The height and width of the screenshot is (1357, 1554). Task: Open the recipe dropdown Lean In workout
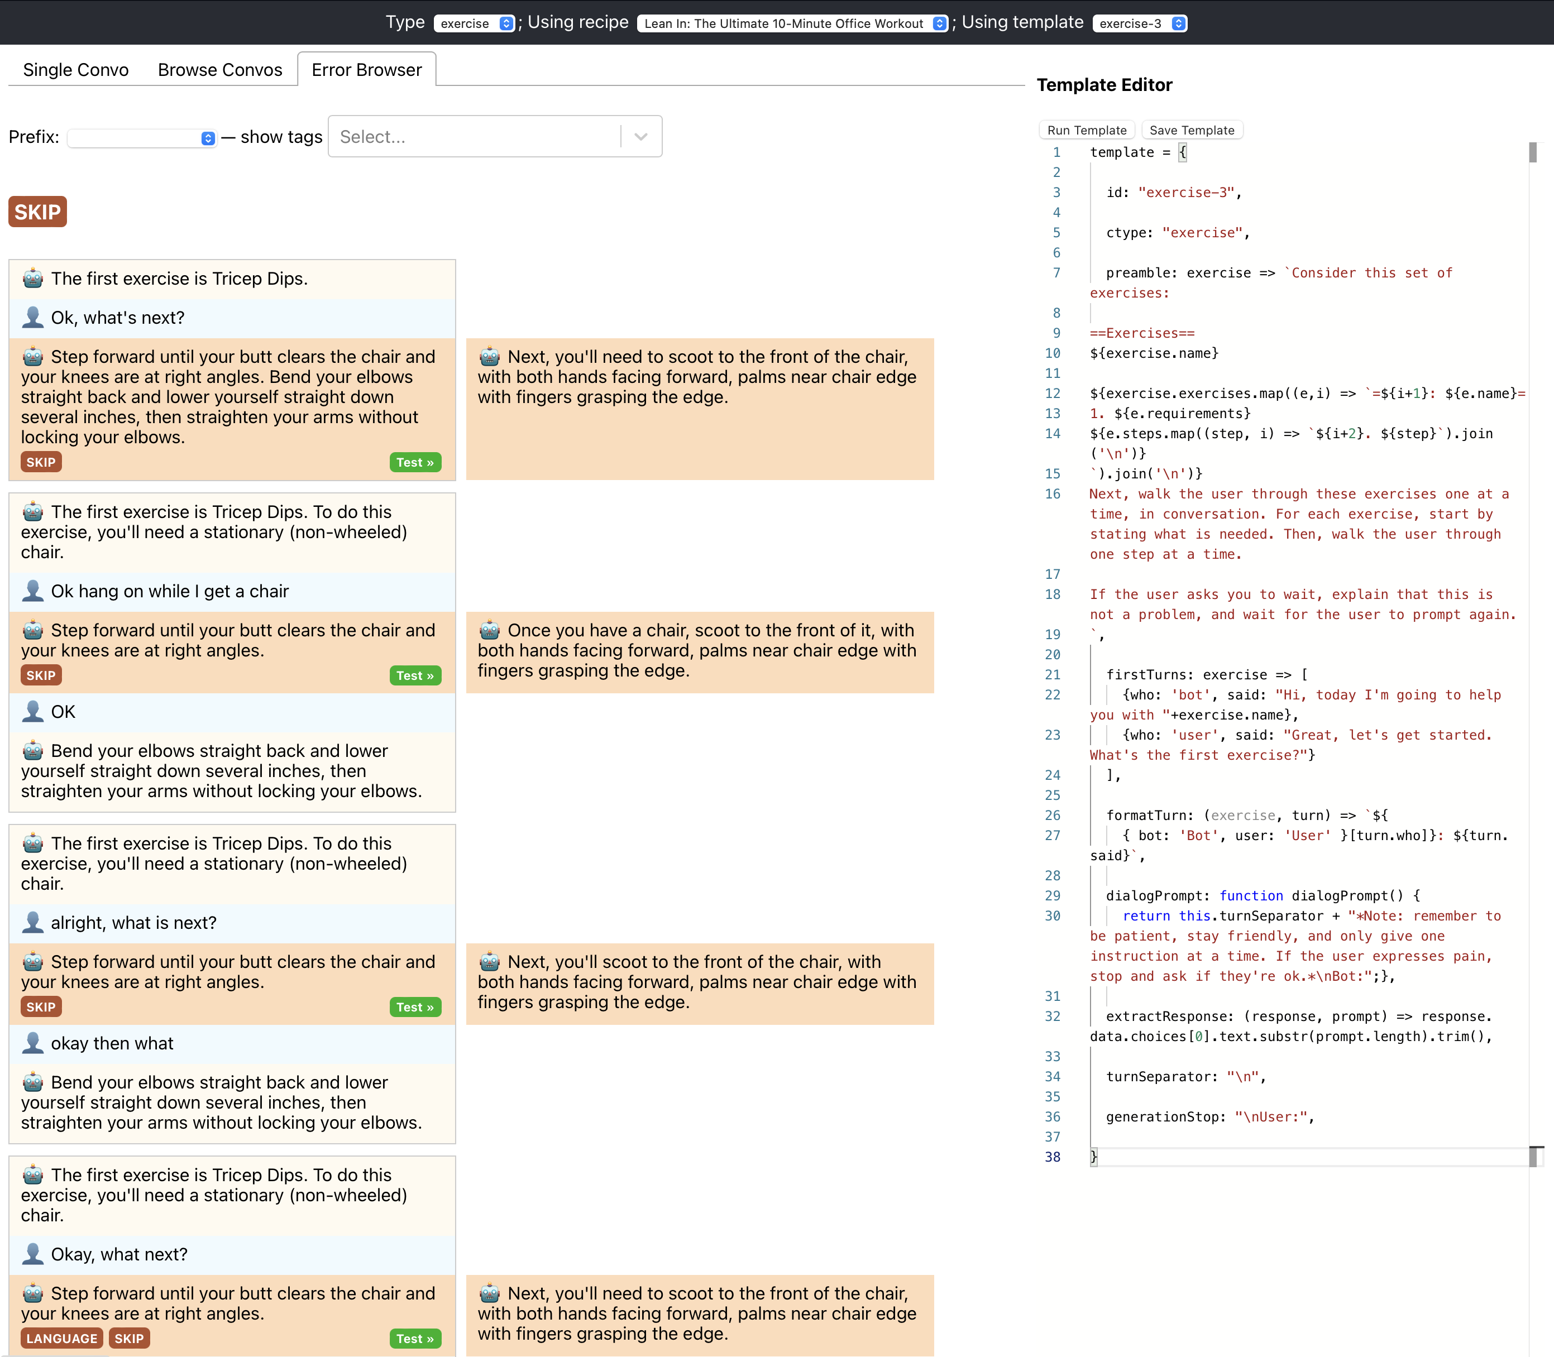tap(792, 23)
